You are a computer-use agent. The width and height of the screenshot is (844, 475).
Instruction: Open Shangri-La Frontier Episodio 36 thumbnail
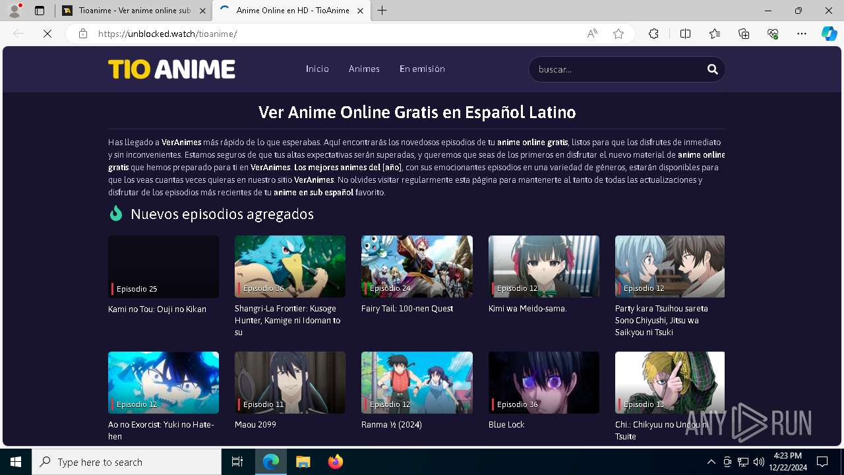point(290,267)
